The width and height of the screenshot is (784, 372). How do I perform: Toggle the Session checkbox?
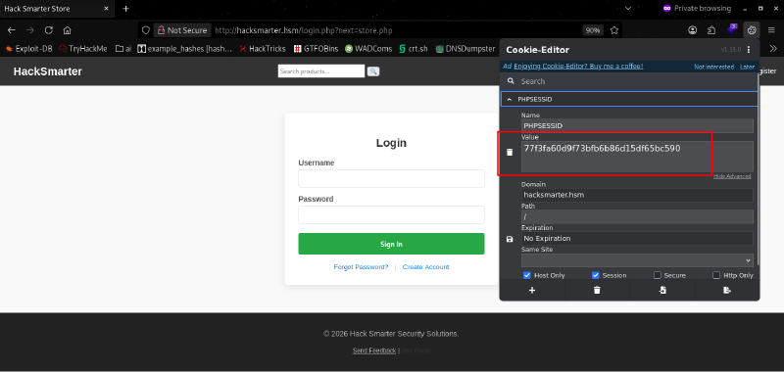tap(596, 275)
